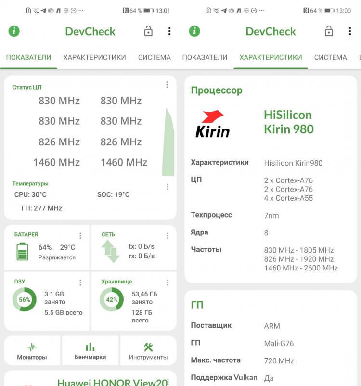
Task: Tap the Процессор heading
Action: [217, 90]
